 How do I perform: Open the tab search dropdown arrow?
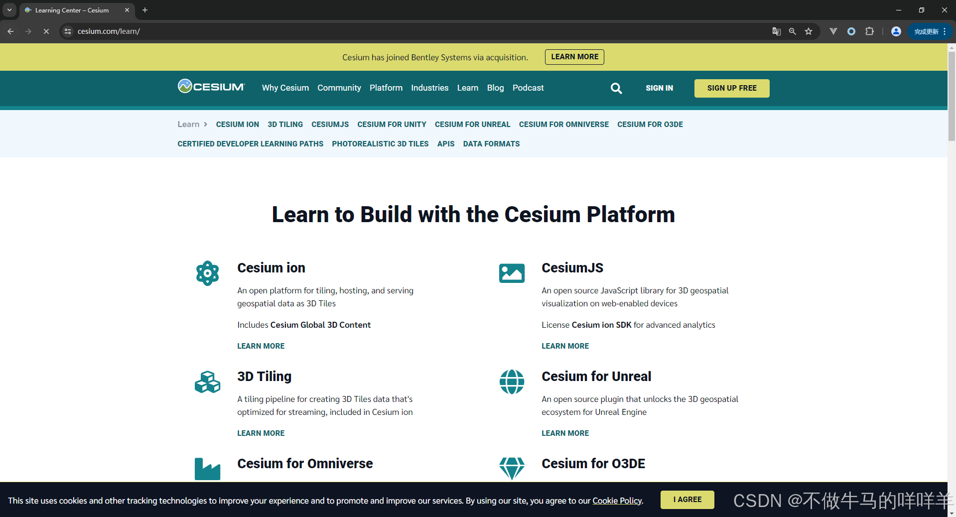coord(9,10)
